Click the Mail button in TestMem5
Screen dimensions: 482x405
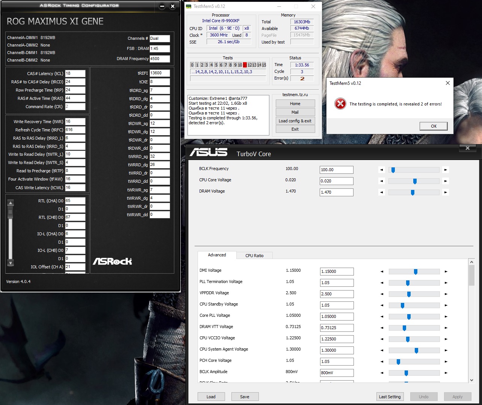click(295, 112)
